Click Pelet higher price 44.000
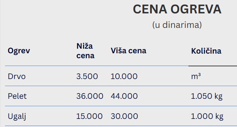Viewport: 237px width, 127px height. point(124,96)
